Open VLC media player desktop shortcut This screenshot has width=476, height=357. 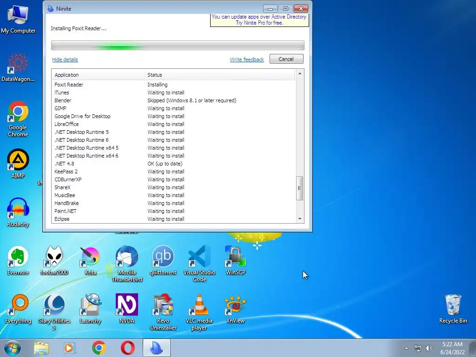coord(199,312)
